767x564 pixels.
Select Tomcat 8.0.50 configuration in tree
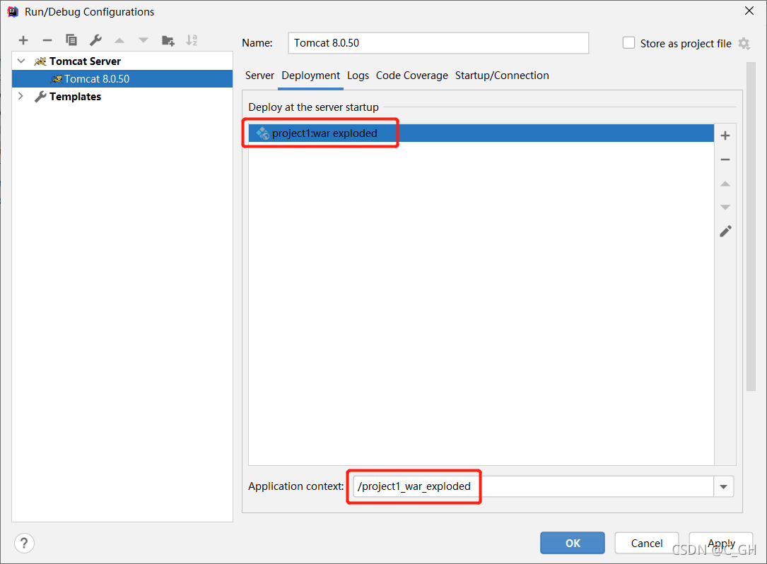122,78
